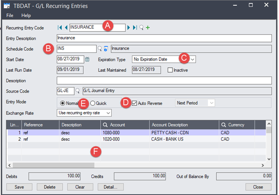Select account cell 1080-000
279x195 pixels.
click(125, 133)
